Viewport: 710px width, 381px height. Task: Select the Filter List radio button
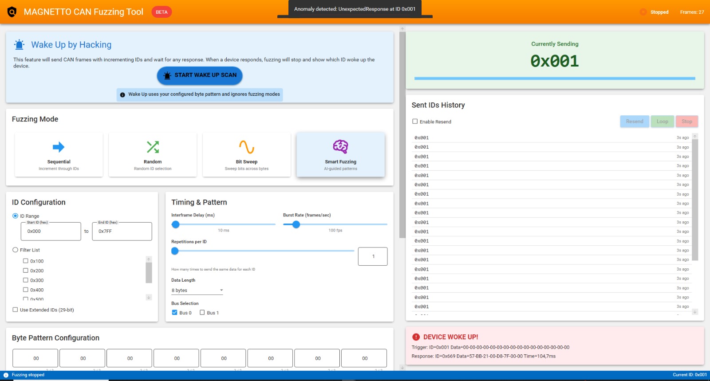[x=16, y=250]
